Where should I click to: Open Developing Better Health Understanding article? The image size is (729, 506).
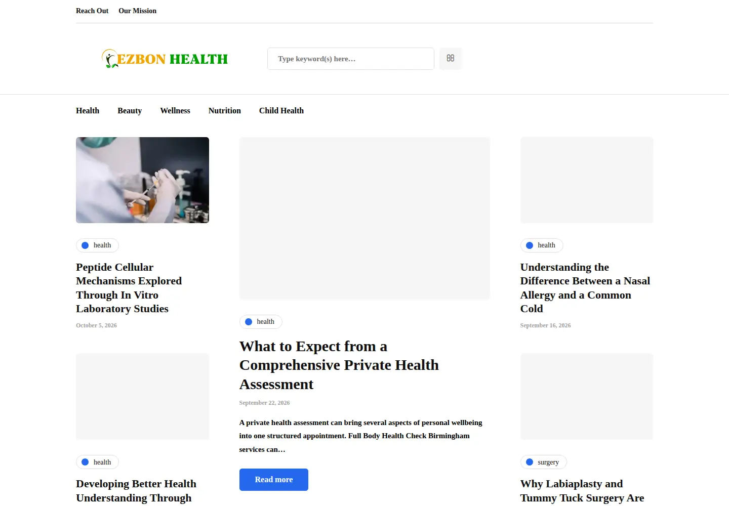pyautogui.click(x=136, y=491)
